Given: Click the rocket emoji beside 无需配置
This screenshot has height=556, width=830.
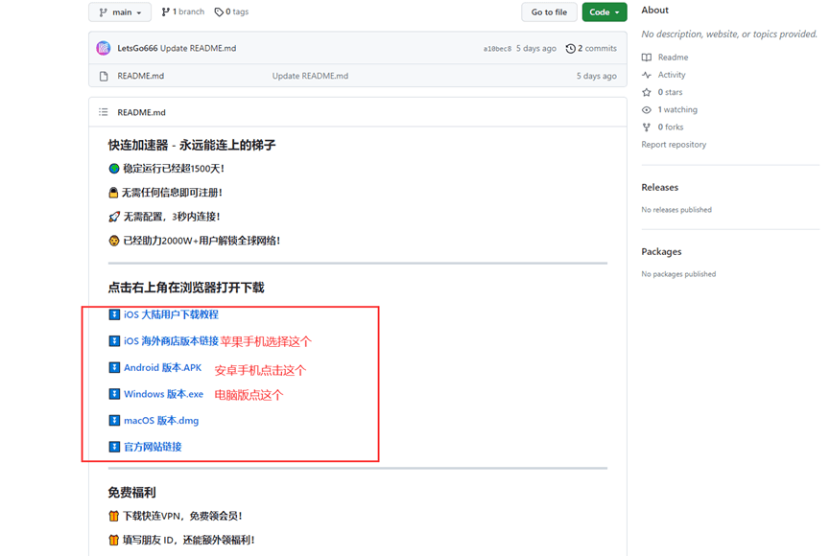Looking at the screenshot, I should click(x=114, y=217).
